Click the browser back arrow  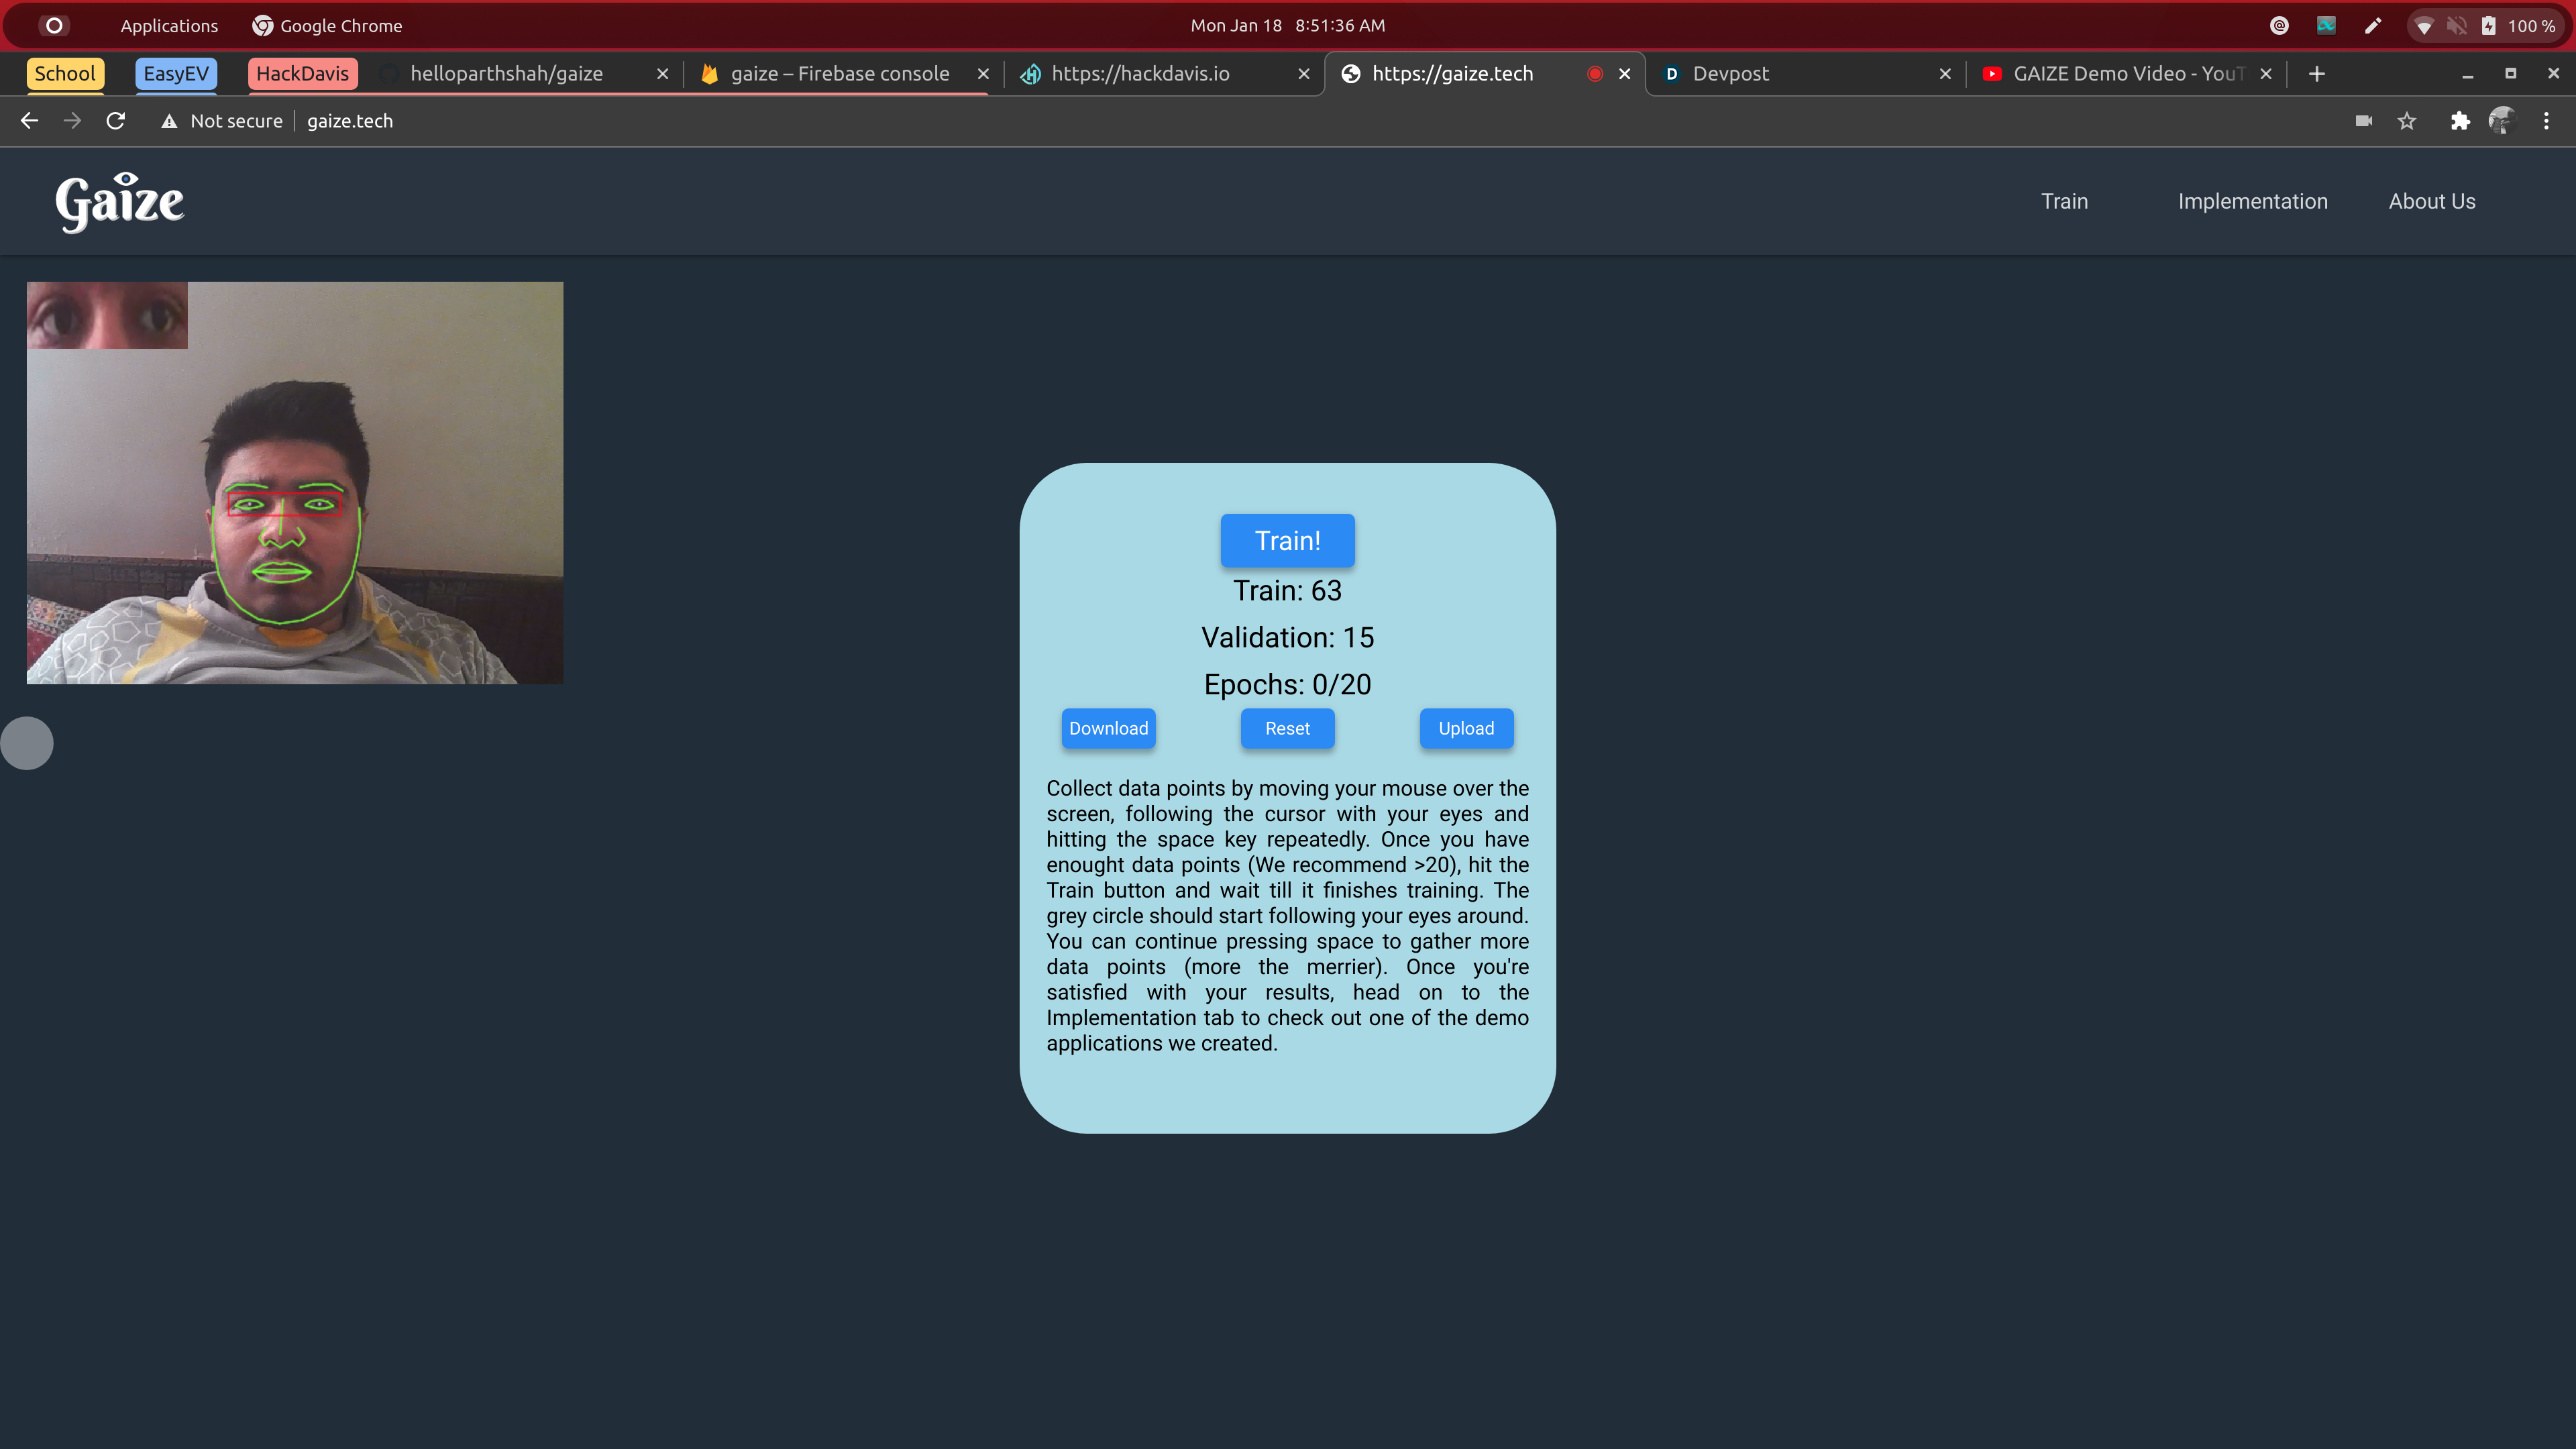[29, 121]
